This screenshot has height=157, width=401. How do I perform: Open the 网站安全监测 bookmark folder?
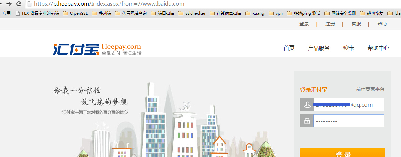point(340,13)
